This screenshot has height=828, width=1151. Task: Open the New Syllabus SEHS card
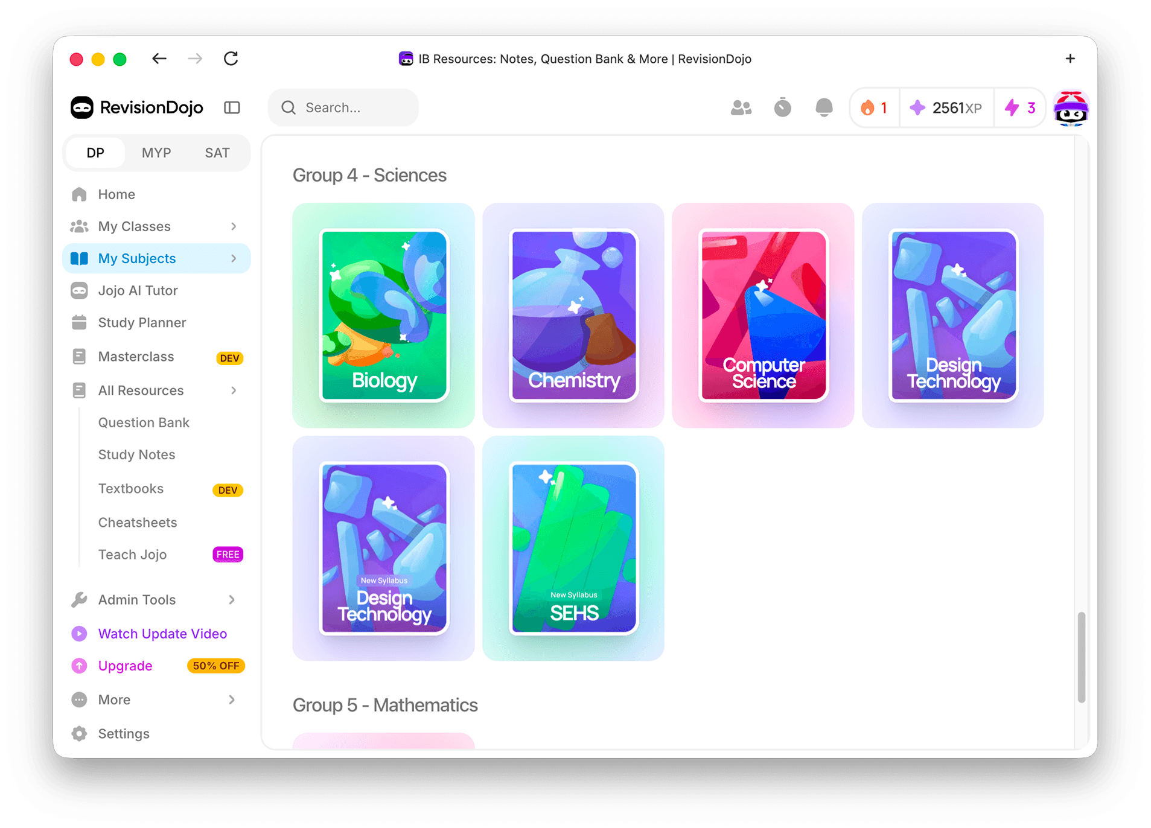pos(573,548)
